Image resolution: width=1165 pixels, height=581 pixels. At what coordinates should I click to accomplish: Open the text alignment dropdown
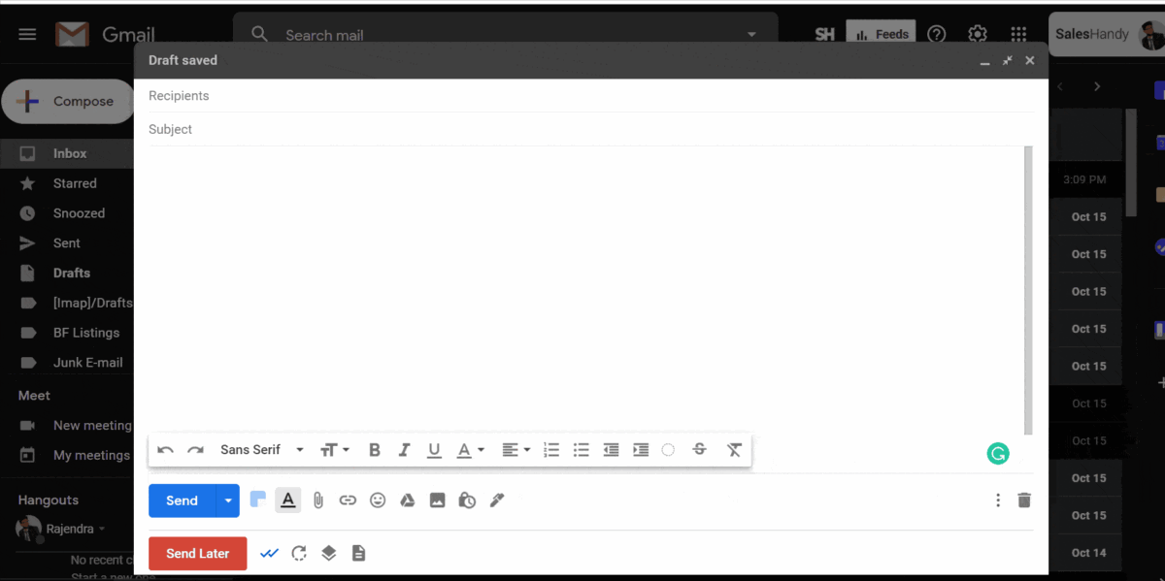coord(513,449)
